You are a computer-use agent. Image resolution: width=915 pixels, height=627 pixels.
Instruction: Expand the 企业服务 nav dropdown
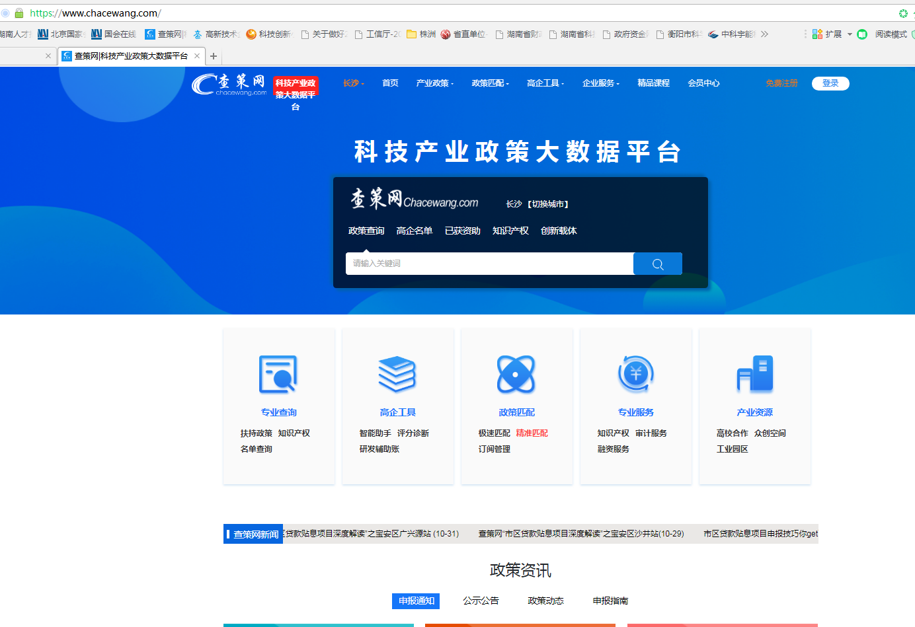coord(601,83)
